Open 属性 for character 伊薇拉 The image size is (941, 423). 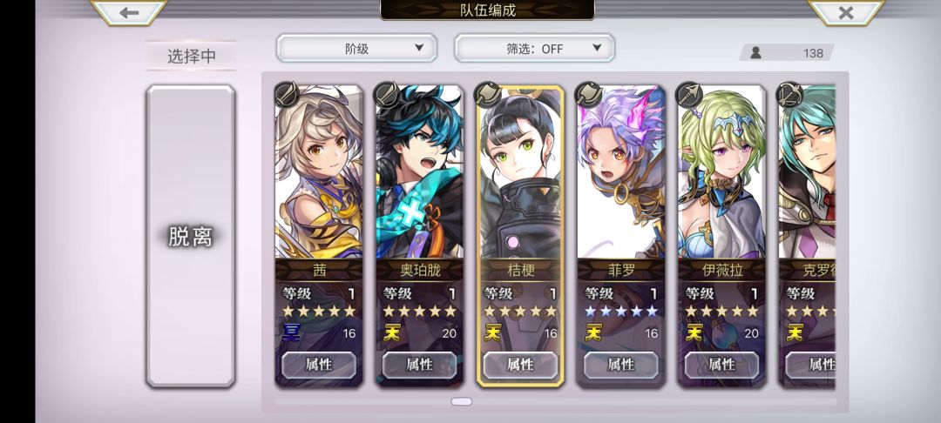721,365
